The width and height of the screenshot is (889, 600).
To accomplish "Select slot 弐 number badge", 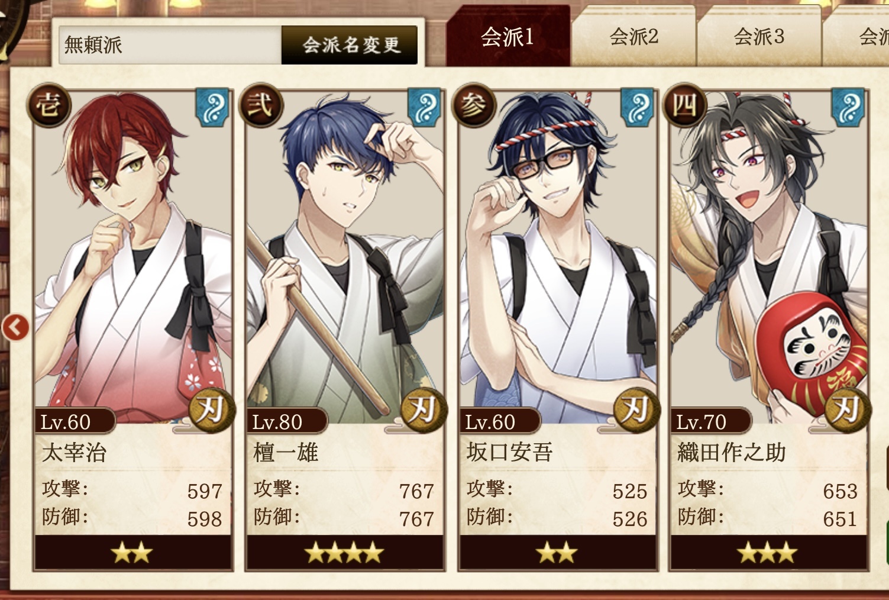I will pos(261,106).
